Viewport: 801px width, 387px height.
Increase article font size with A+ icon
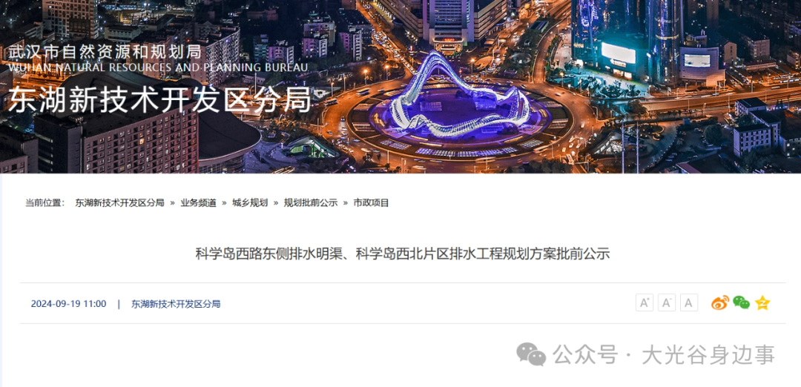click(645, 302)
